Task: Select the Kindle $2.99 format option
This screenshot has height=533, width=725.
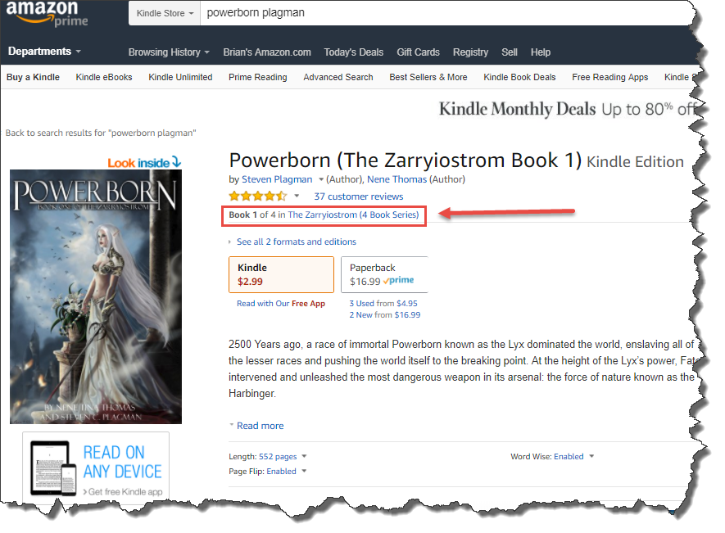Action: [x=281, y=274]
